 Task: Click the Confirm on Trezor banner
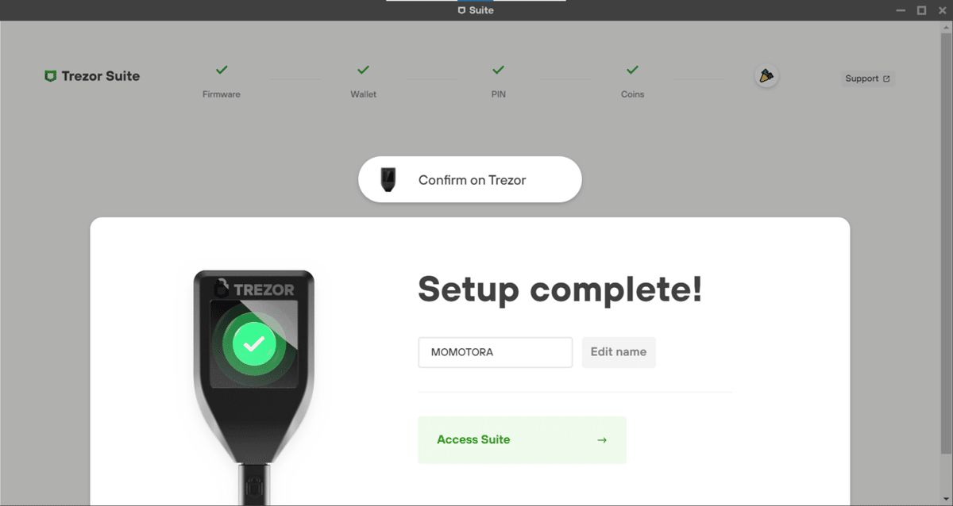470,179
